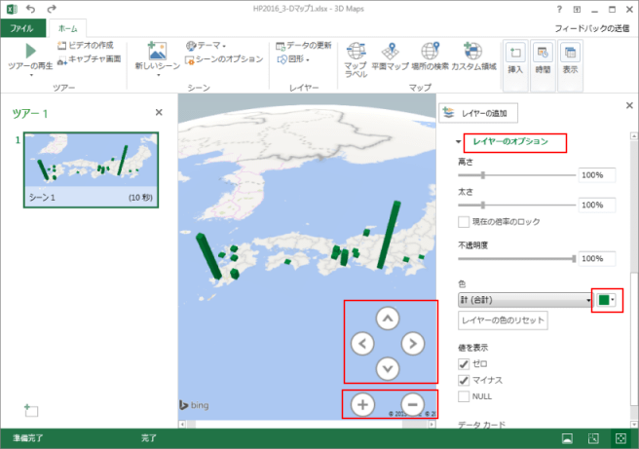The image size is (639, 449).
Task: Select the シーン 1 thumbnail
Action: tap(91, 169)
